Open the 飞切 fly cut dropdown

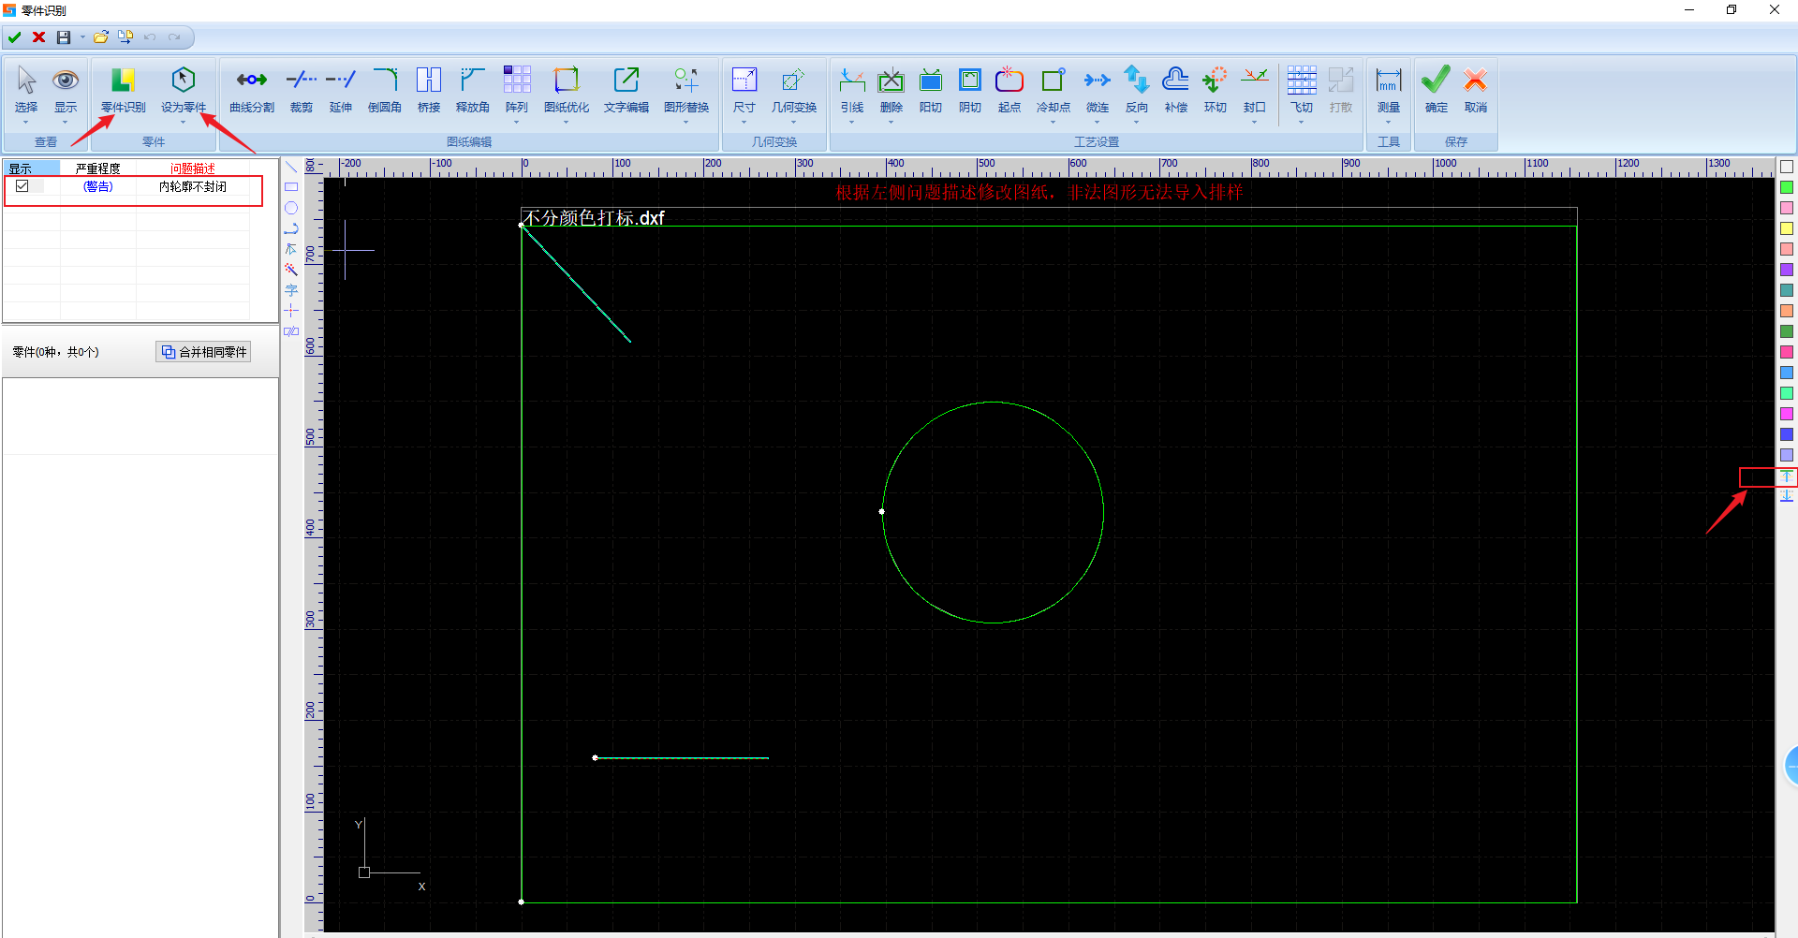click(1302, 123)
